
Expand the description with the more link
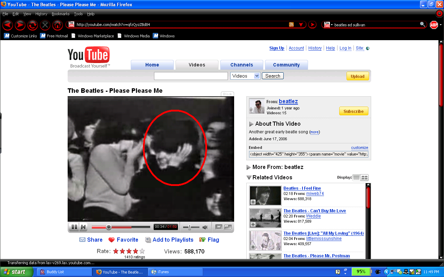(314, 132)
